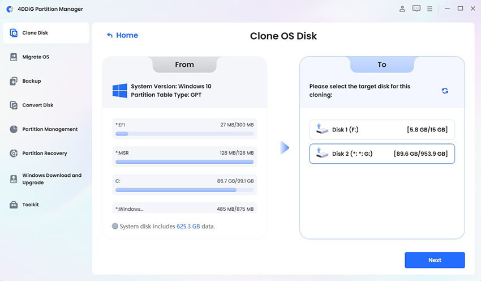Screen dimensions: 481x281
Task: Select Disk 2 (*: *: G:) as target
Action: click(x=382, y=154)
